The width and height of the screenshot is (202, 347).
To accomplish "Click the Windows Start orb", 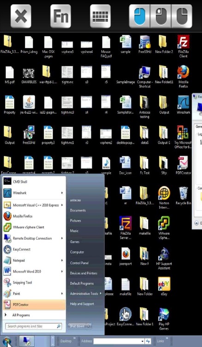I will pyautogui.click(x=7, y=341).
